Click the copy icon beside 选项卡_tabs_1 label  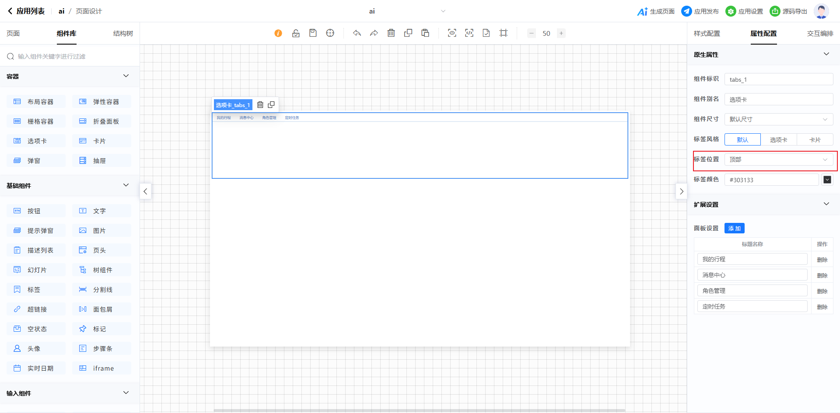(x=271, y=105)
